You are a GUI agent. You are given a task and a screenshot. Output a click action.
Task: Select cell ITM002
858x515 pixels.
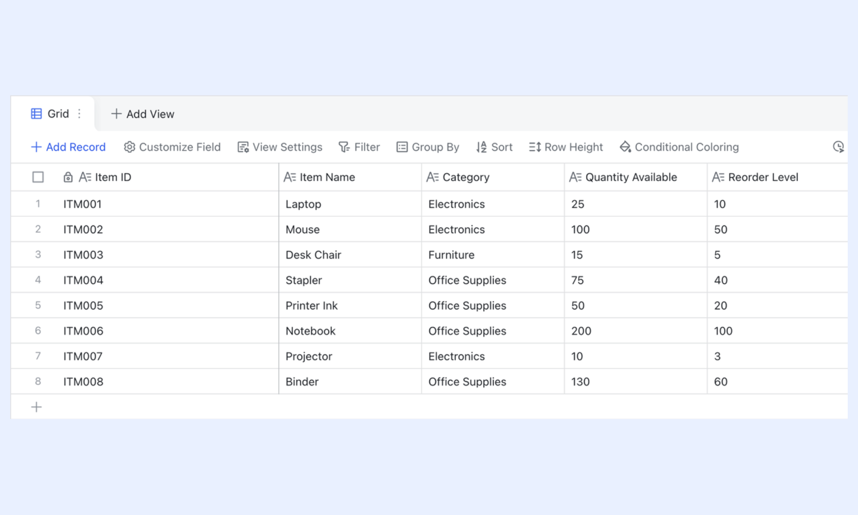[167, 229]
